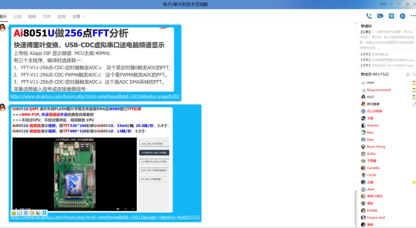
Task: Open the forum link ending pid103755
Action: [x=105, y=217]
